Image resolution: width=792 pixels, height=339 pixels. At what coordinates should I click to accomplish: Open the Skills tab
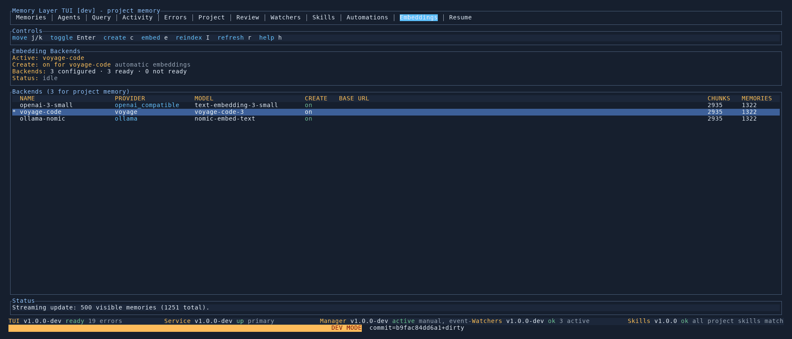[x=323, y=17]
